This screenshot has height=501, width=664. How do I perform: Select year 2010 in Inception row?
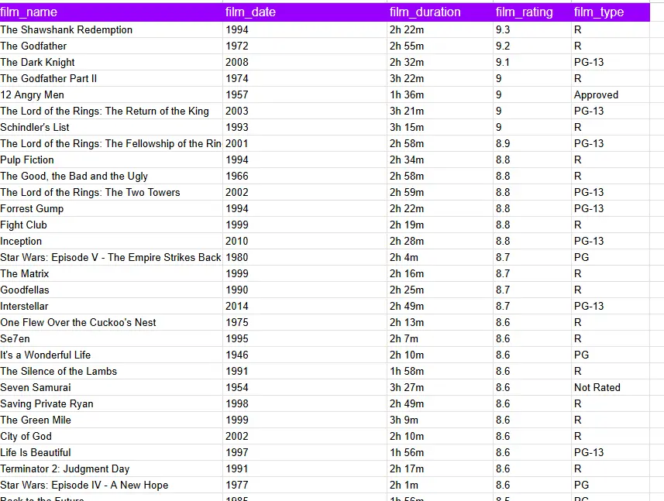point(305,241)
